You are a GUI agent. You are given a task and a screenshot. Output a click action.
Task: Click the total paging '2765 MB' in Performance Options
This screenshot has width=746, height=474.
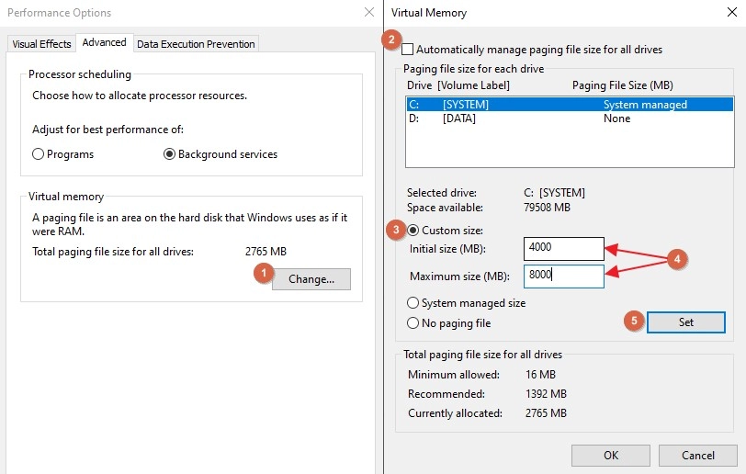tap(266, 252)
